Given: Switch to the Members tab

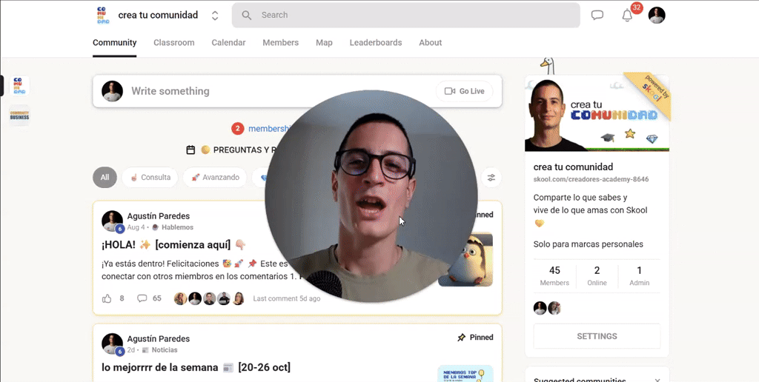Looking at the screenshot, I should (281, 42).
